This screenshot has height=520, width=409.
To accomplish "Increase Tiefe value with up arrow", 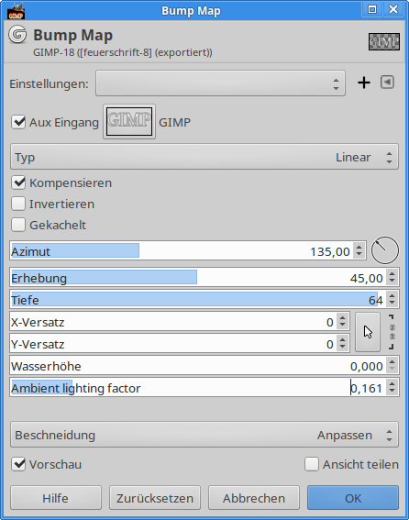I will (x=392, y=296).
